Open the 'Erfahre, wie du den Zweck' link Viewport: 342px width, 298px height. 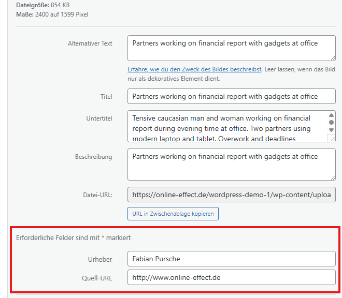click(x=194, y=69)
